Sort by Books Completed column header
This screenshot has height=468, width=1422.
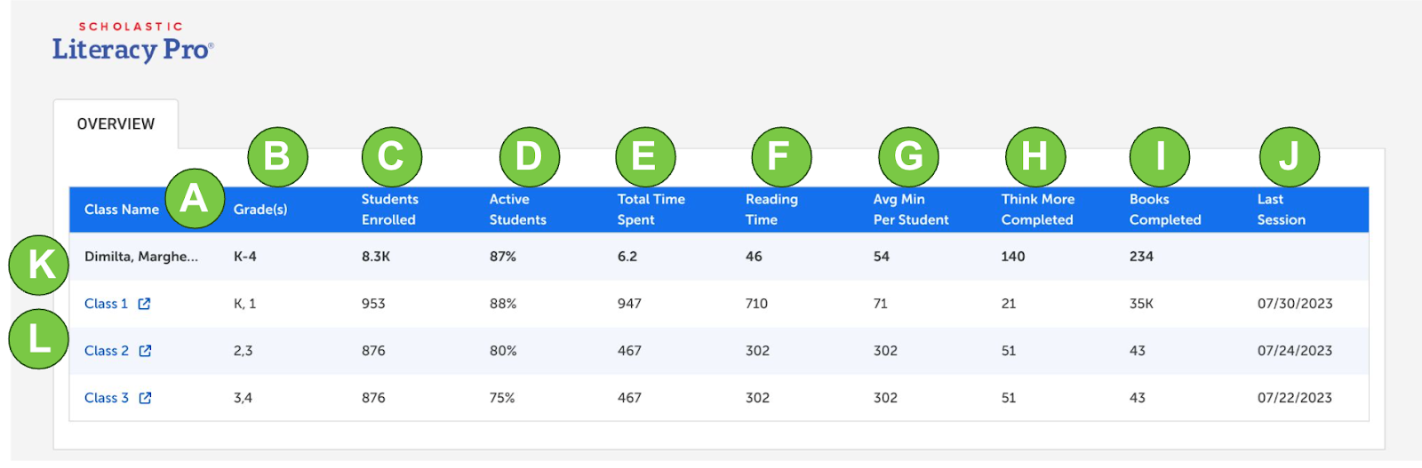click(1164, 210)
